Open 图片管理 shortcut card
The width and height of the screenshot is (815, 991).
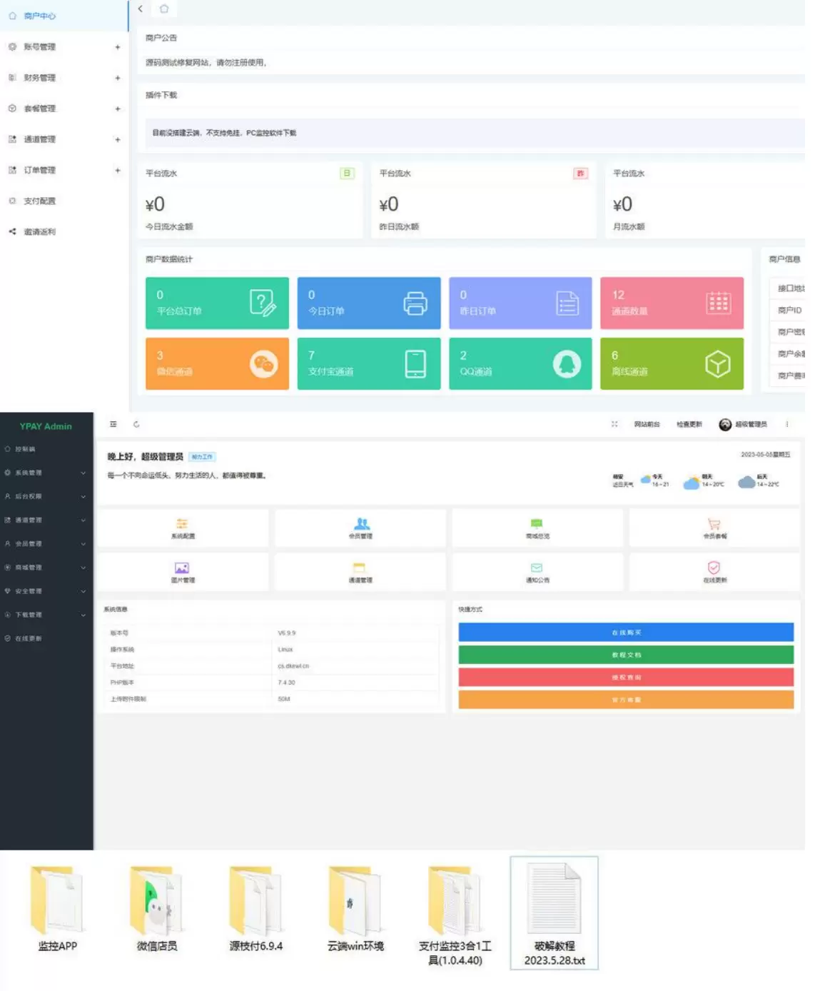(183, 573)
